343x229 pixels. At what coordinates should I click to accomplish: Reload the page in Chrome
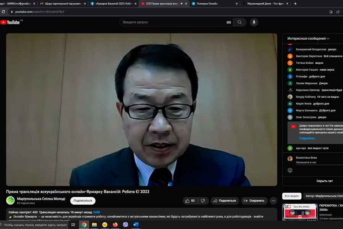pyautogui.click(x=4, y=12)
